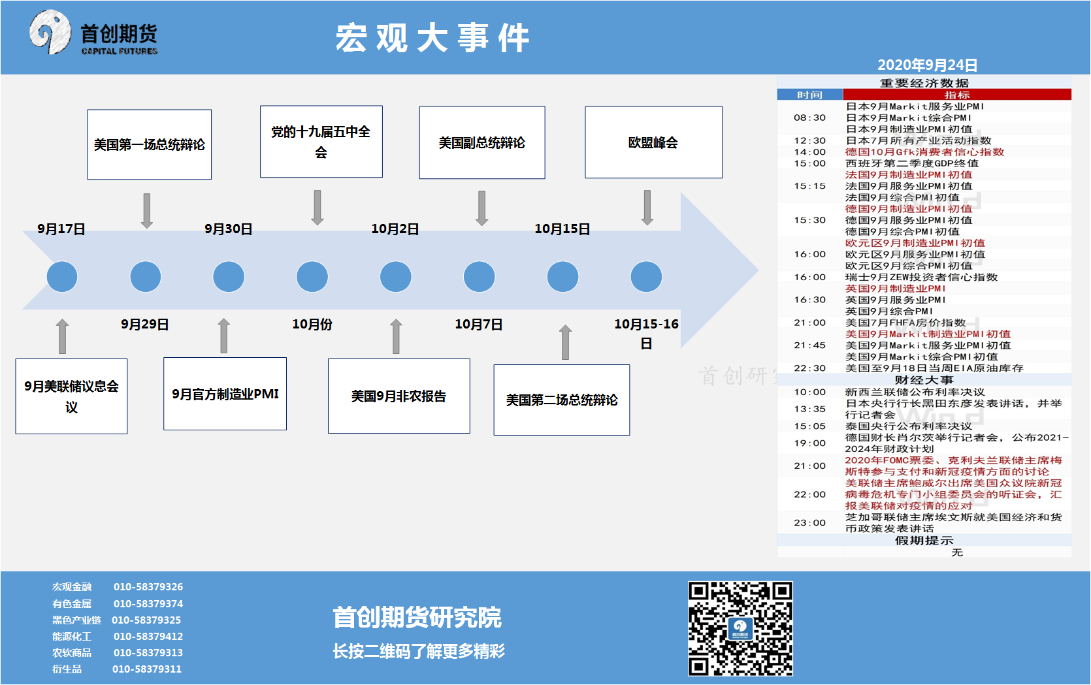The height and width of the screenshot is (685, 1091).
Task: Click the 宏观金融 phone number 010-58379326
Action: coord(148,587)
